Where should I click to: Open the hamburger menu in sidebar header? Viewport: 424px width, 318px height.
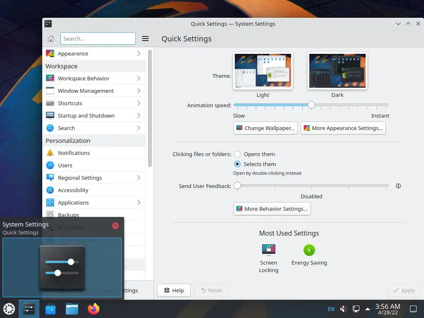click(x=145, y=39)
